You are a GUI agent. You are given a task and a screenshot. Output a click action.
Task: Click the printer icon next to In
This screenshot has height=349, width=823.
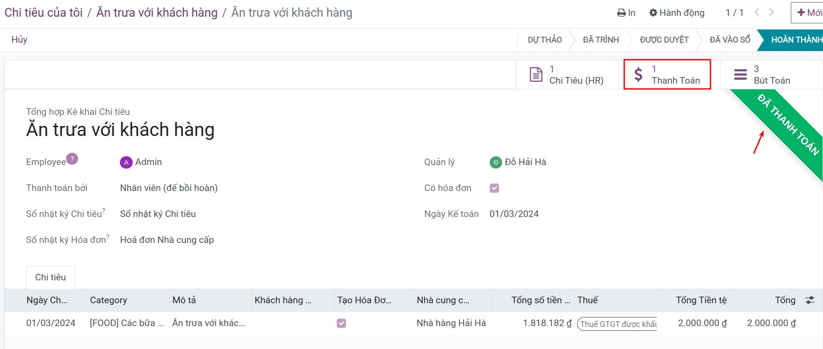click(622, 13)
